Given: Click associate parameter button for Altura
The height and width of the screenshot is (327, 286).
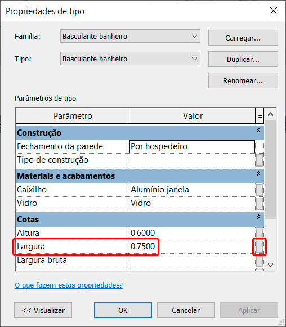Looking at the screenshot, I should tap(260, 233).
